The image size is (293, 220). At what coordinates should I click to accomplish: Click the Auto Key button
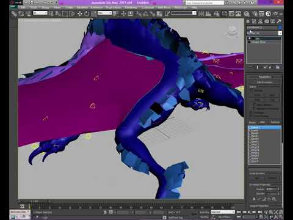click(x=204, y=212)
